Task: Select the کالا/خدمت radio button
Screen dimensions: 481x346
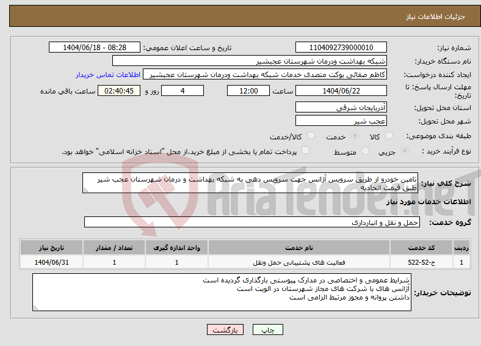Action: [x=311, y=136]
